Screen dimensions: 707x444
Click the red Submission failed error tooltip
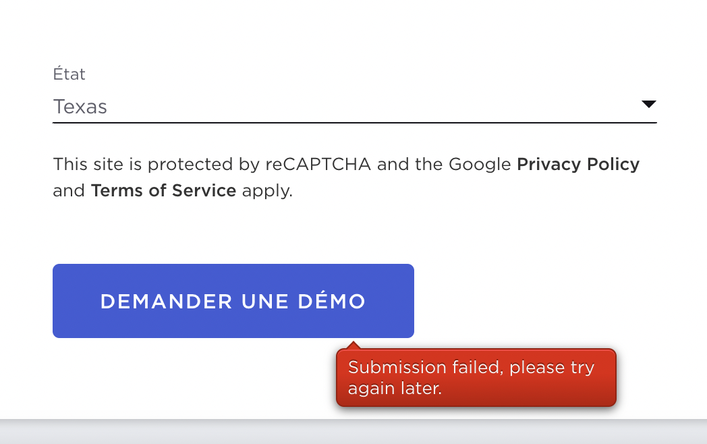476,378
